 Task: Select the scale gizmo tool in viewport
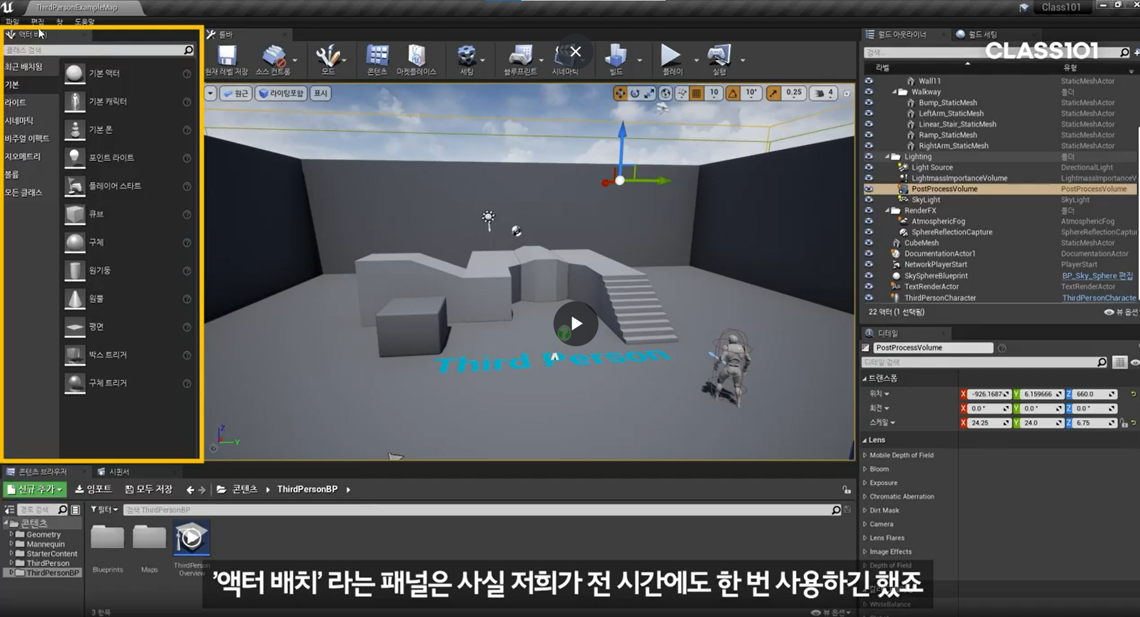(649, 93)
